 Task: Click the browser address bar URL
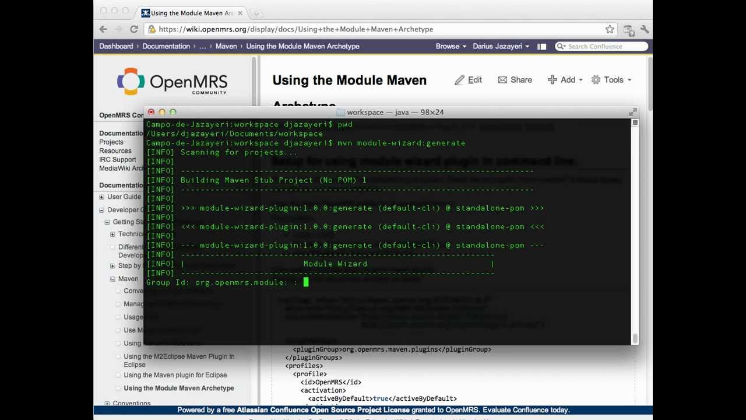pos(295,29)
